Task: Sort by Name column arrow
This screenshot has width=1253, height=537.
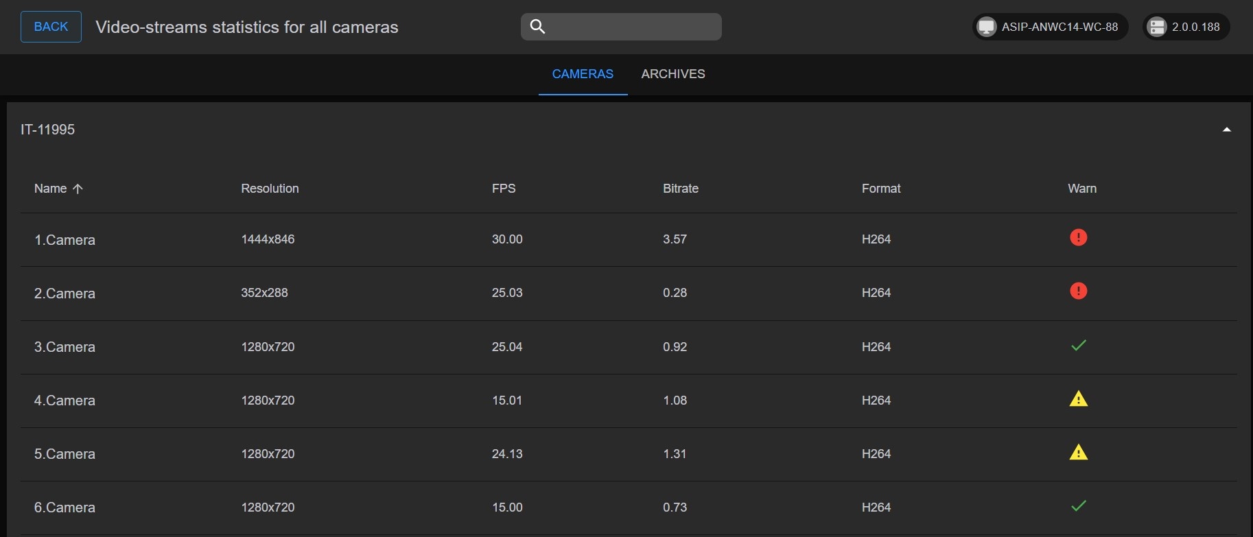Action: point(78,189)
